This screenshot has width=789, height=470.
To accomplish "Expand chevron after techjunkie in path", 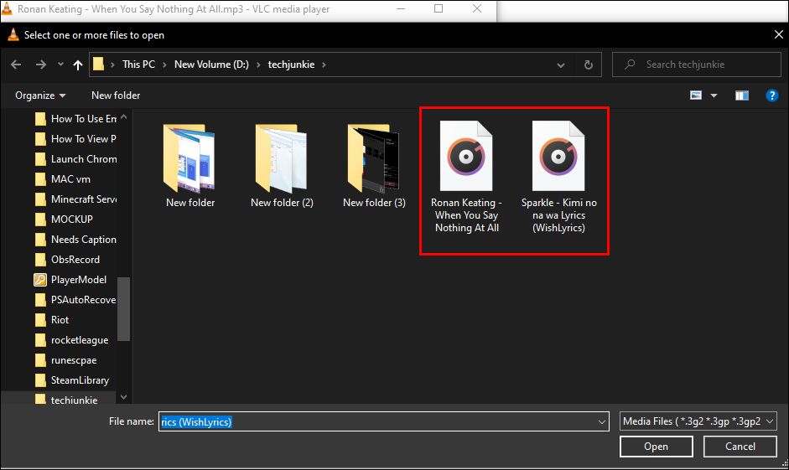I will [324, 65].
